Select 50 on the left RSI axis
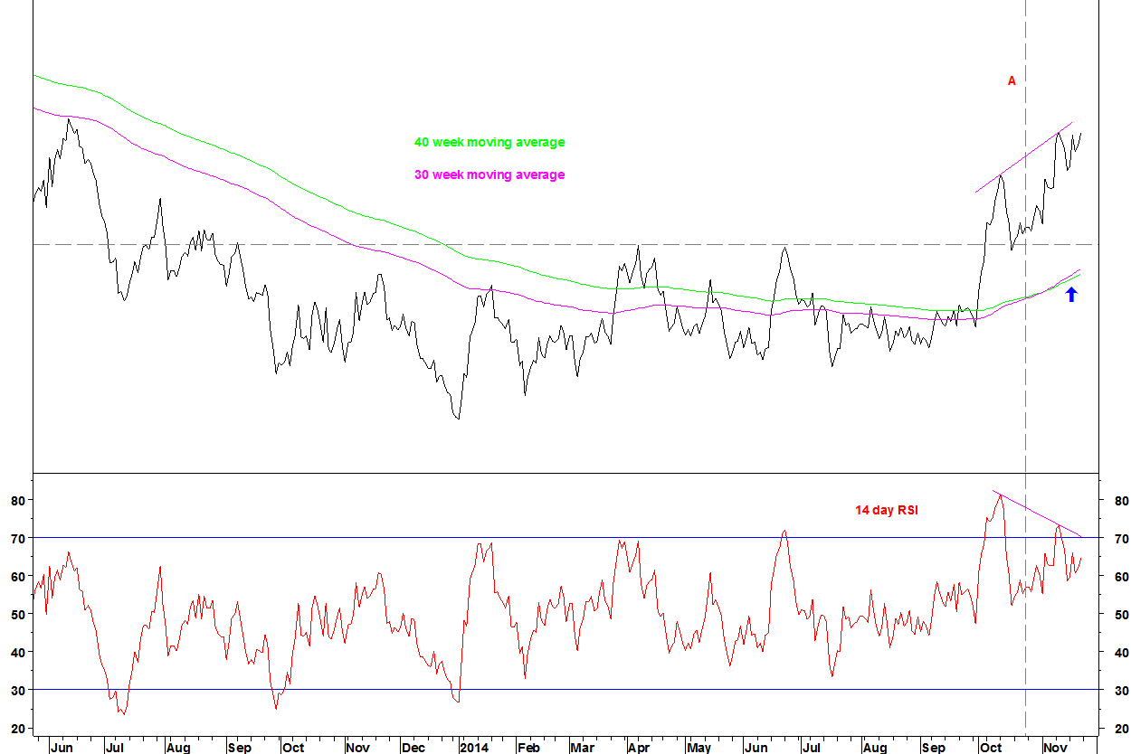This screenshot has height=754, width=1131. [x=15, y=614]
